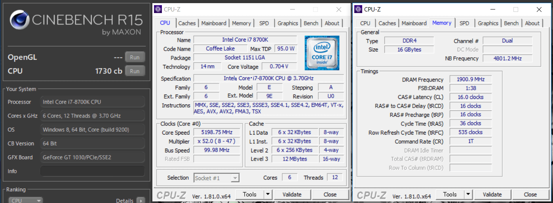Select Memory tab in right CPU-Z window
Screen dimensions: 553x203
tap(442, 23)
